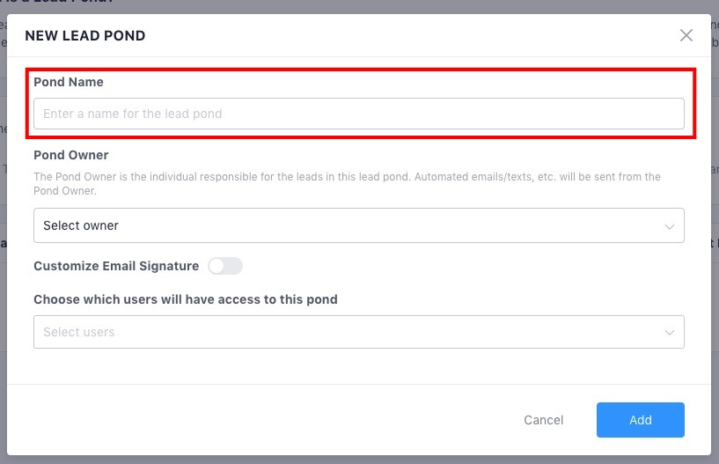Click the chevron in the Select users field

pos(670,333)
